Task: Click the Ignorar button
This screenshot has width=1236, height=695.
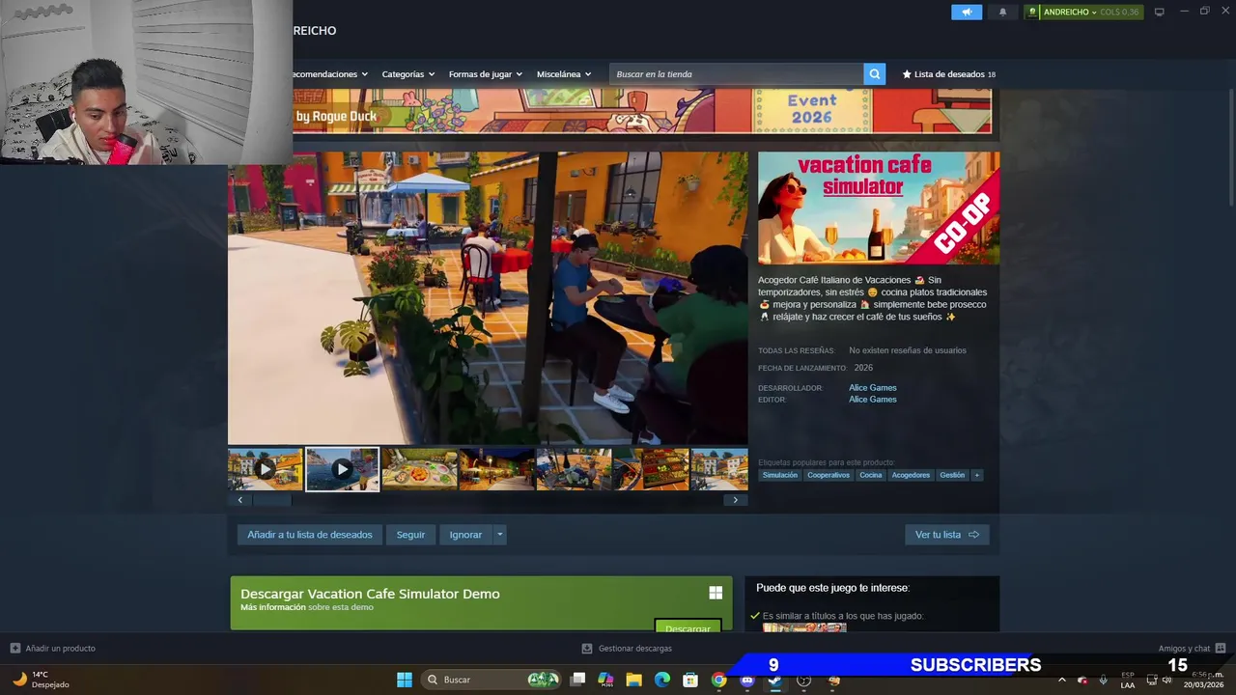Action: click(x=465, y=535)
